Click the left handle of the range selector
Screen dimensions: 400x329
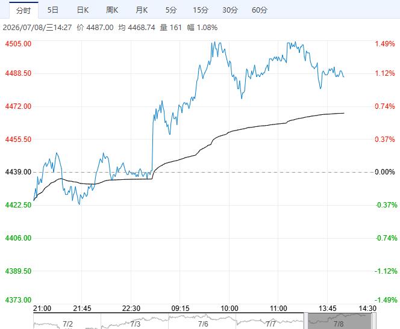(306, 321)
